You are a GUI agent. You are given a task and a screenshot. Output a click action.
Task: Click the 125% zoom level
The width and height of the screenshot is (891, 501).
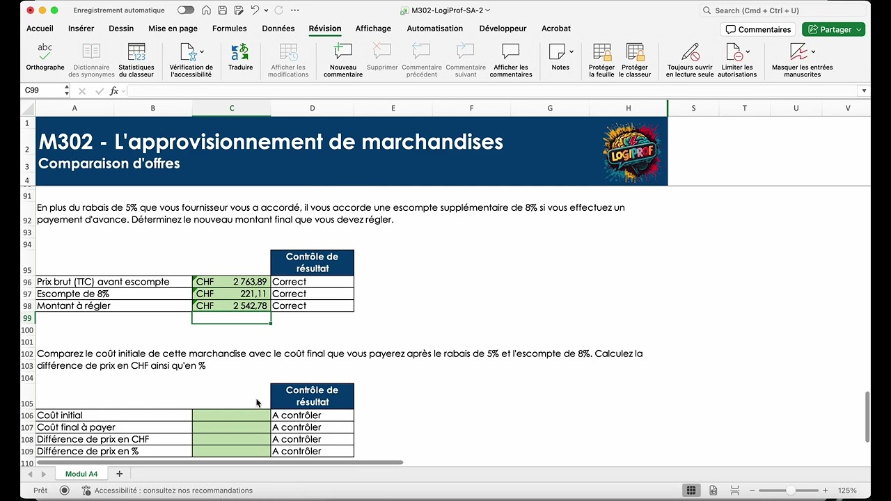click(847, 491)
